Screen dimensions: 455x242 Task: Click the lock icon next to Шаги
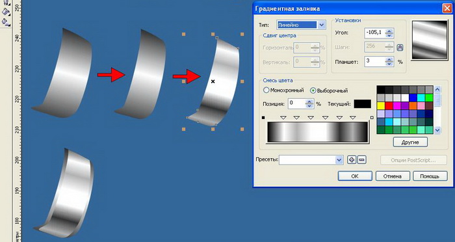click(400, 47)
